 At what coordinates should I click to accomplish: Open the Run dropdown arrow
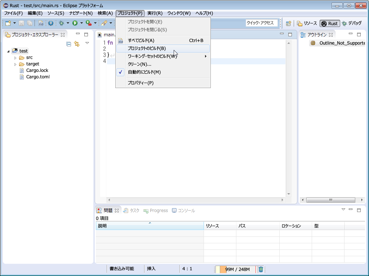(81, 23)
